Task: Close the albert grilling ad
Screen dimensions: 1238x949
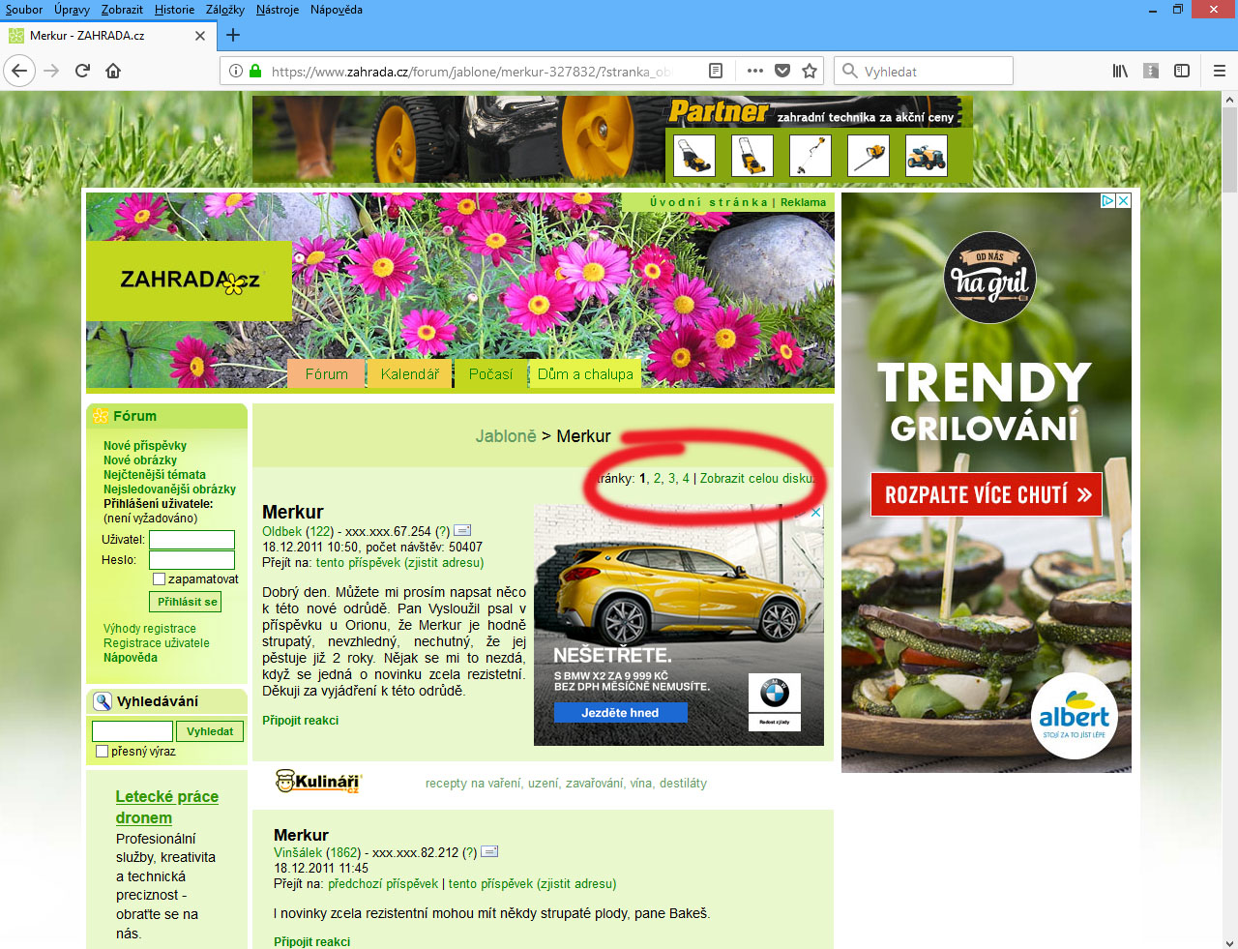Action: [x=1124, y=200]
